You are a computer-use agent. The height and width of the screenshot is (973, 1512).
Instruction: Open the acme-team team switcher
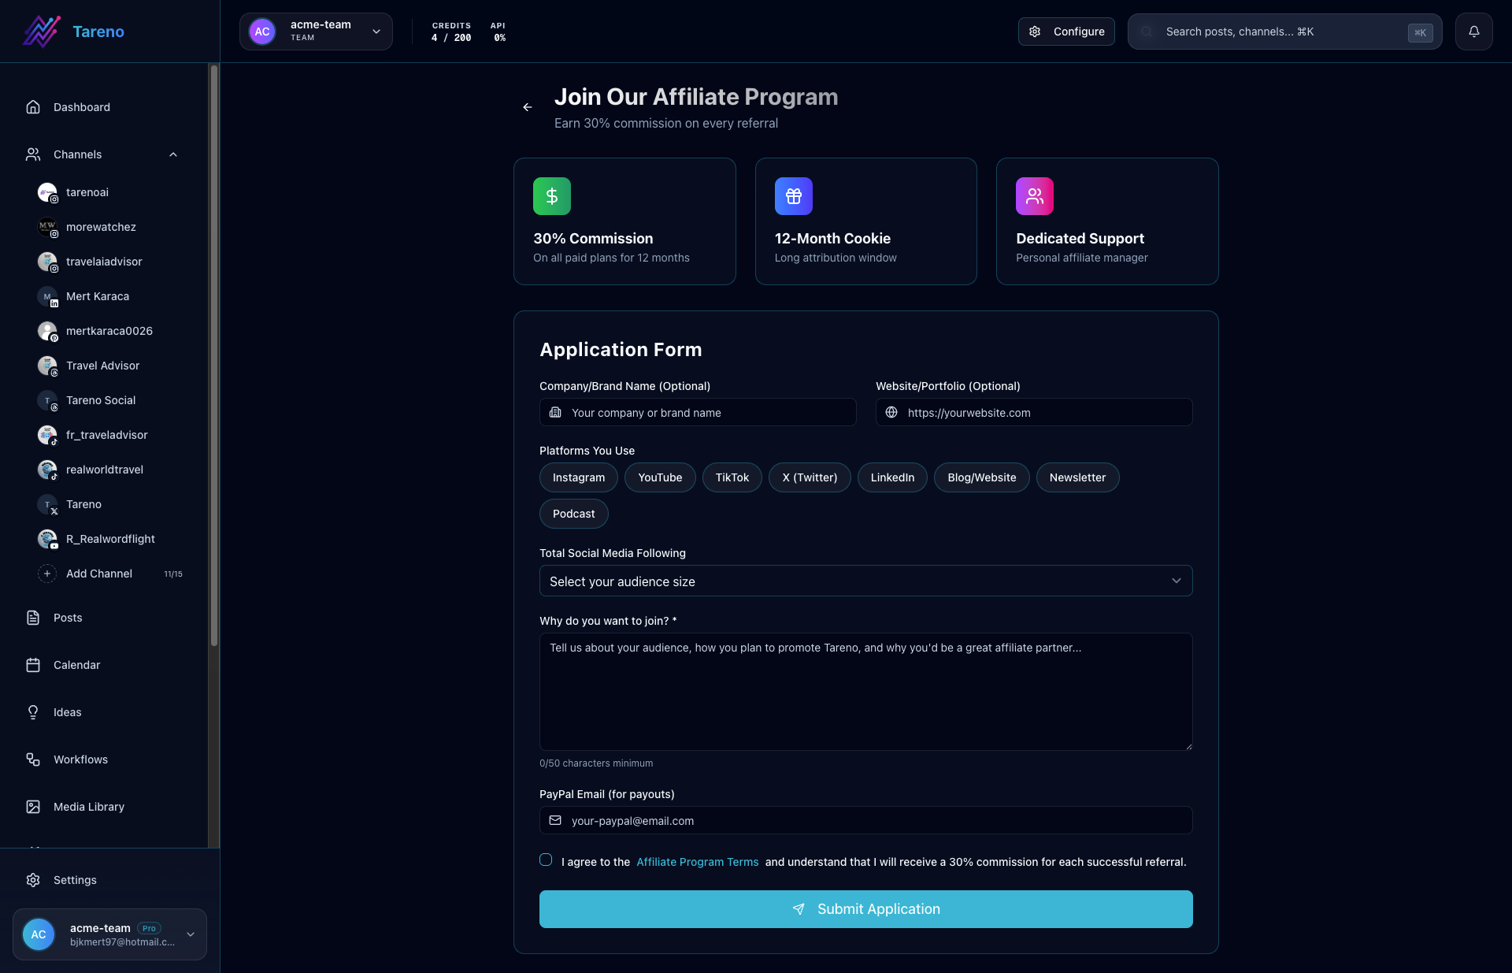pos(316,32)
